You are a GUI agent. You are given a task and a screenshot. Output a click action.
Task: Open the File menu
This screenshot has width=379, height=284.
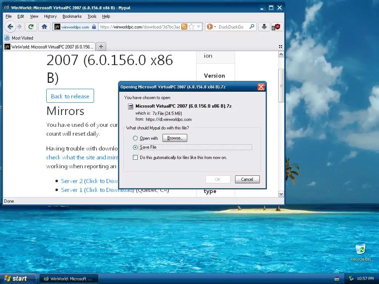[x=9, y=16]
